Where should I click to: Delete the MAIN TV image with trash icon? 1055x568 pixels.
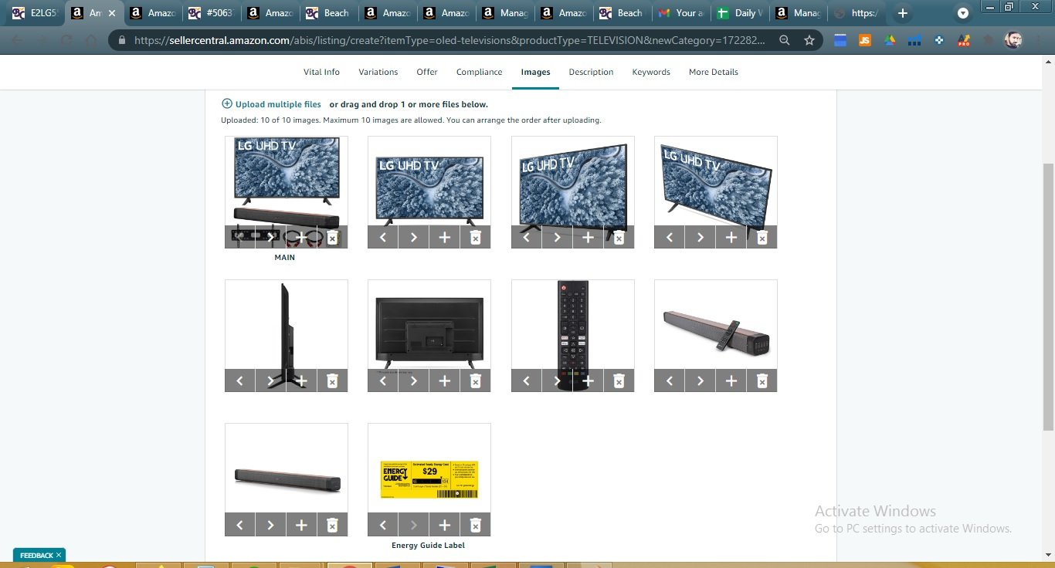[x=332, y=238]
